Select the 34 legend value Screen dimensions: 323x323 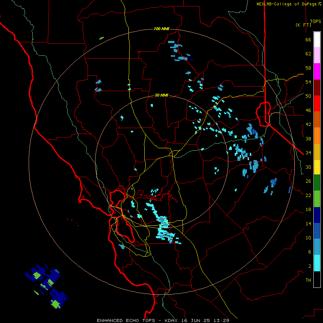click(x=308, y=153)
